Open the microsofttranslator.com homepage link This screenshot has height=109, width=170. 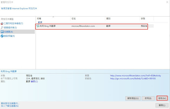pyautogui.click(x=135, y=75)
